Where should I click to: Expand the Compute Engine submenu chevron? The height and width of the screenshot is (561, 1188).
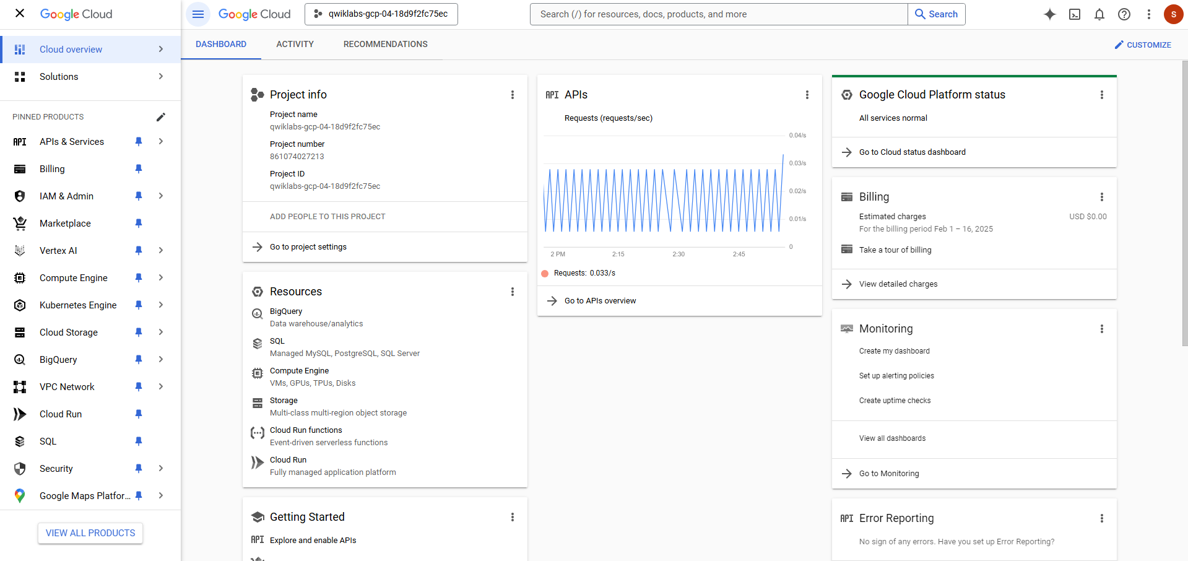pyautogui.click(x=161, y=278)
